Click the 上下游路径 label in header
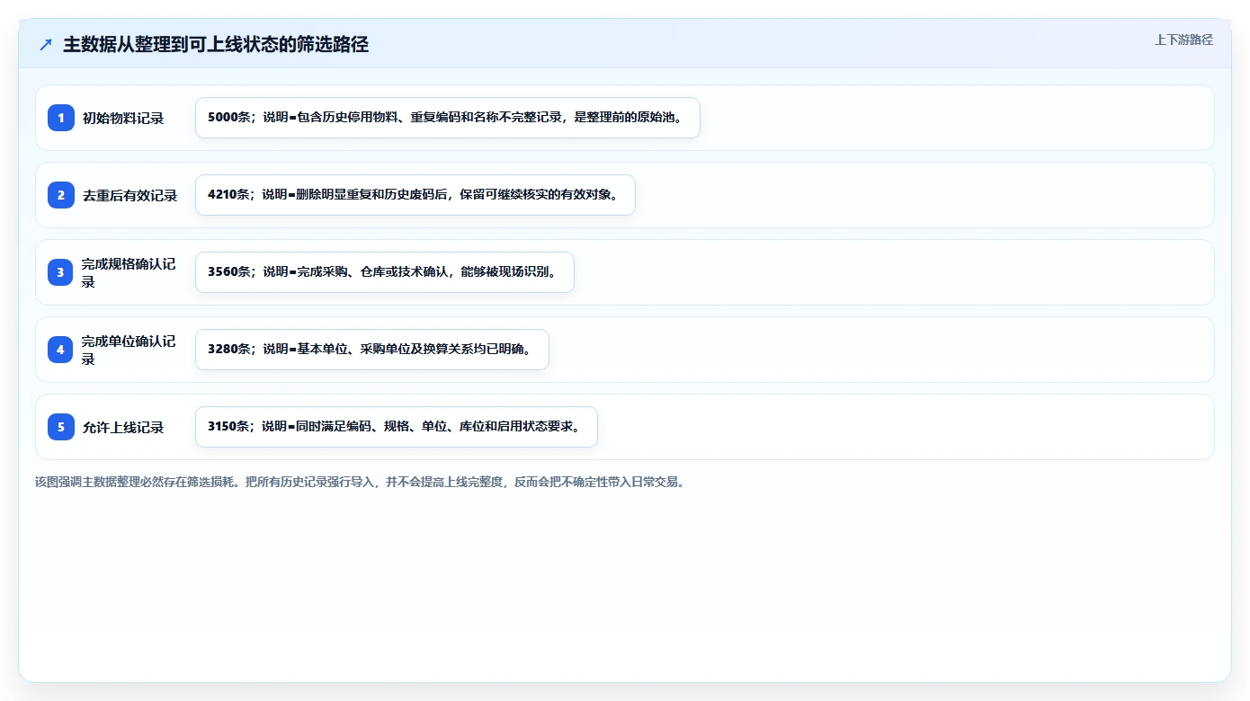 (1183, 40)
